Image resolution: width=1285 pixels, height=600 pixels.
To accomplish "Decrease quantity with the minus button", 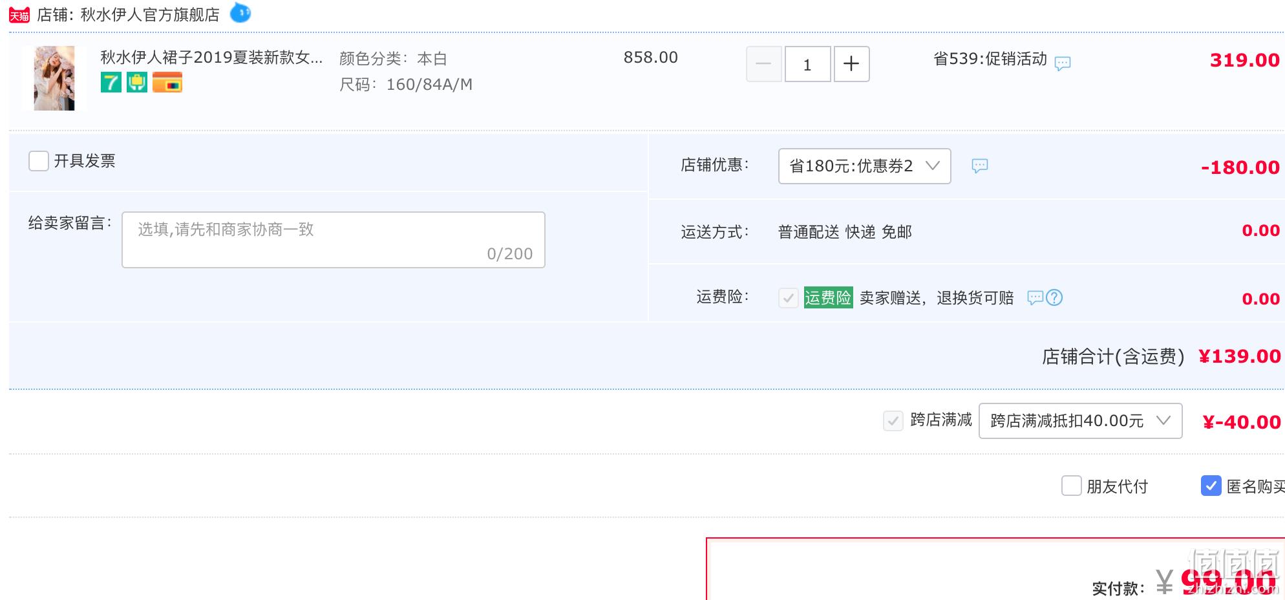I will (764, 64).
